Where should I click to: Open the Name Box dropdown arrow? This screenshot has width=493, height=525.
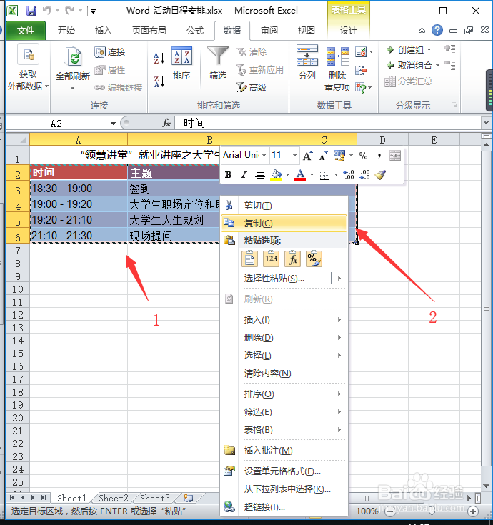(x=113, y=124)
